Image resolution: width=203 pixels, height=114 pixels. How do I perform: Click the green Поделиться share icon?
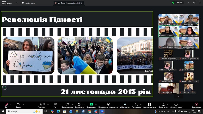[x=91, y=104]
